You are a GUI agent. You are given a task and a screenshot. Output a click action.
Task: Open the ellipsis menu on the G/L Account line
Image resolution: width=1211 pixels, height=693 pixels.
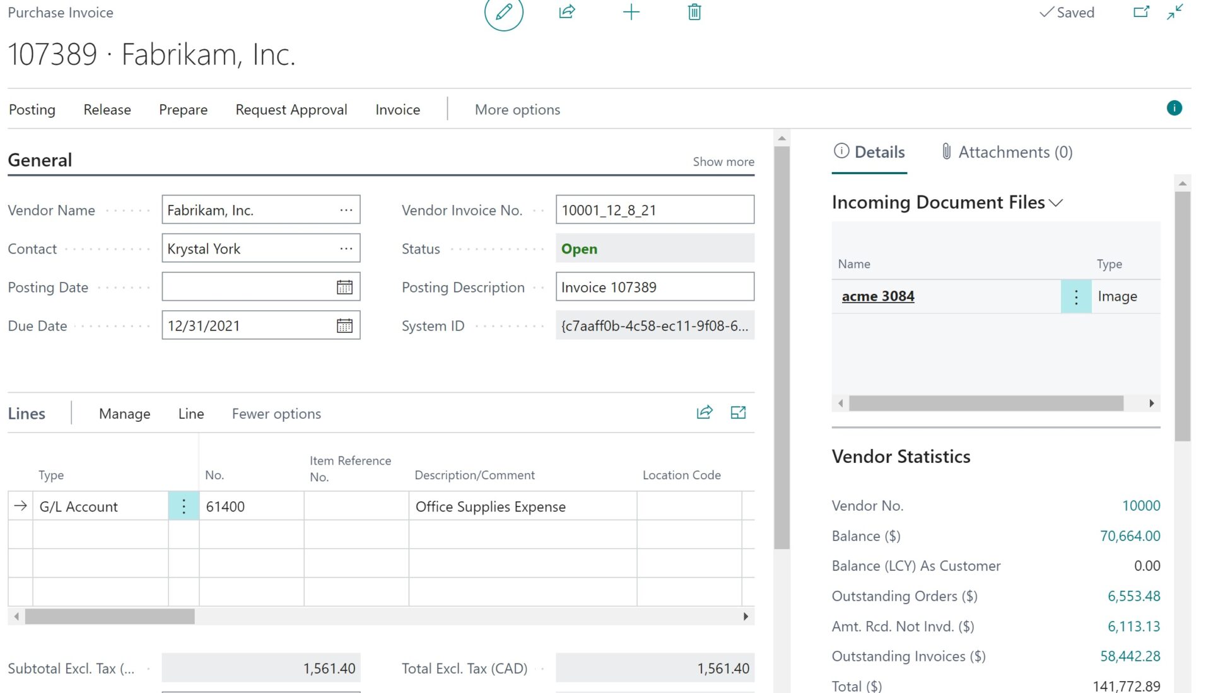184,506
